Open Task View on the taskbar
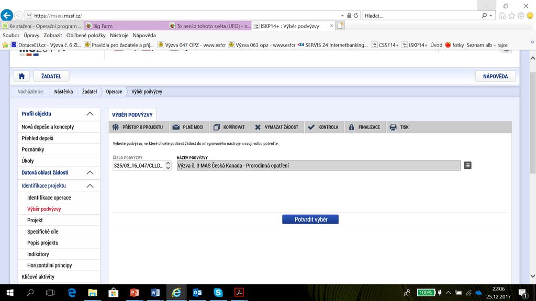Image resolution: width=536 pixels, height=301 pixels. point(50,293)
